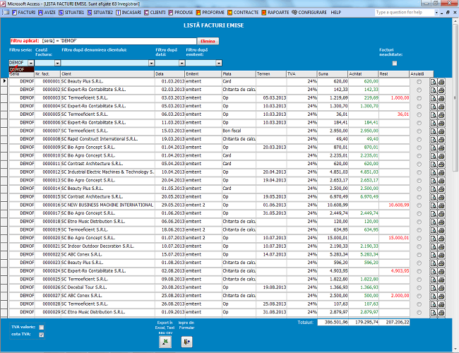Screen dimensions: 459x353
Task: Open the RAPOARTE toolbar item
Action: (275, 13)
